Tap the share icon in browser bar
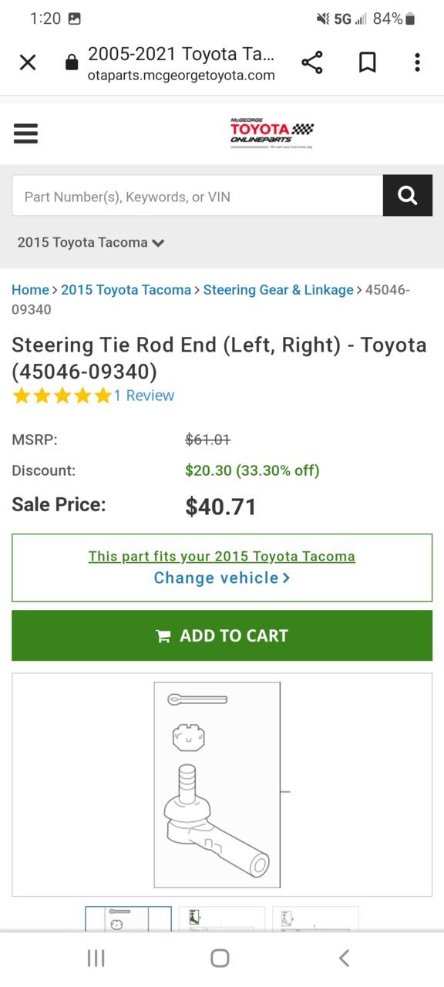The width and height of the screenshot is (444, 987). tap(312, 63)
